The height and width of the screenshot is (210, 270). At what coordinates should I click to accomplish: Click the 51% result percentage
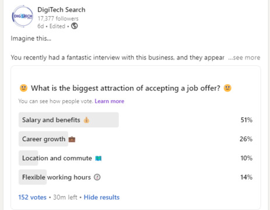[247, 120]
